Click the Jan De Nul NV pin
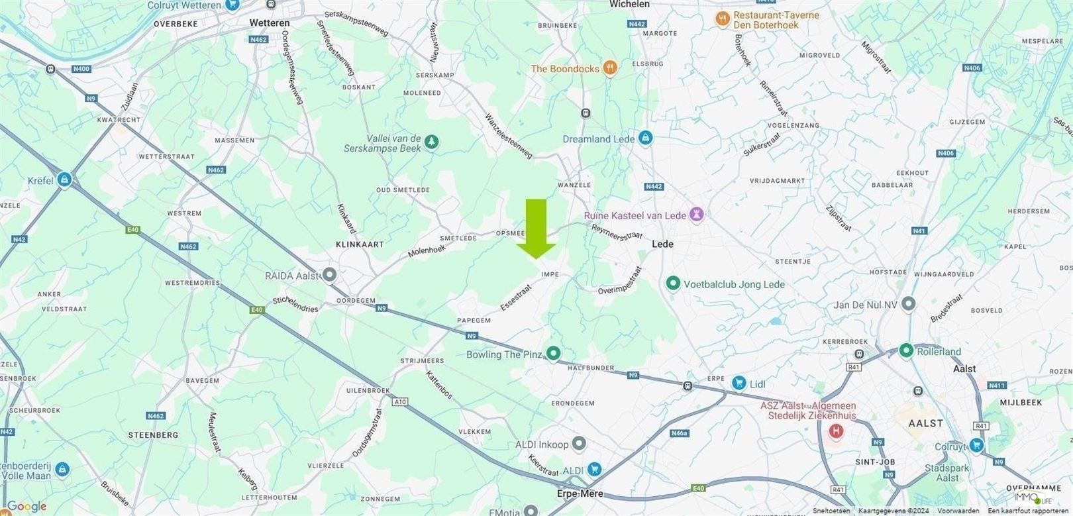 click(909, 303)
